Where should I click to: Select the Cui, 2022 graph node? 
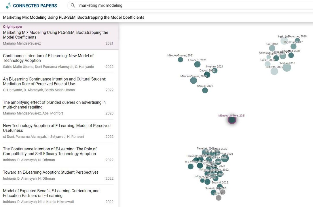[191, 166]
